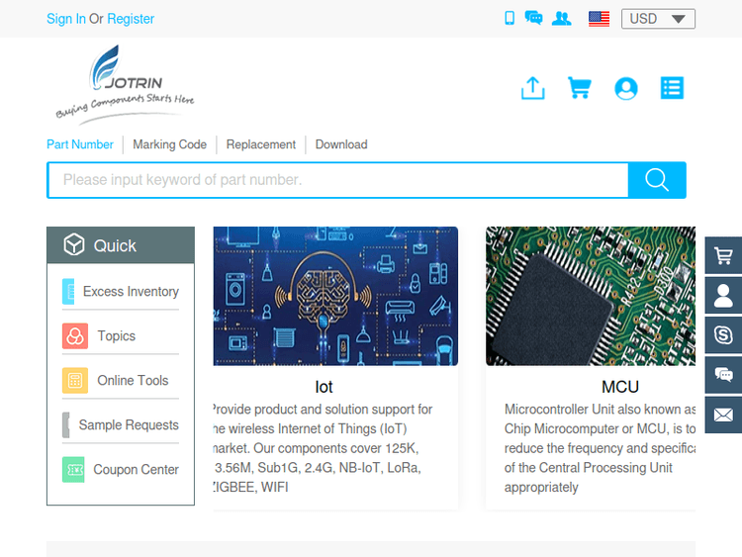This screenshot has height=557, width=742.
Task: Click the user account profile icon
Action: pos(625,88)
